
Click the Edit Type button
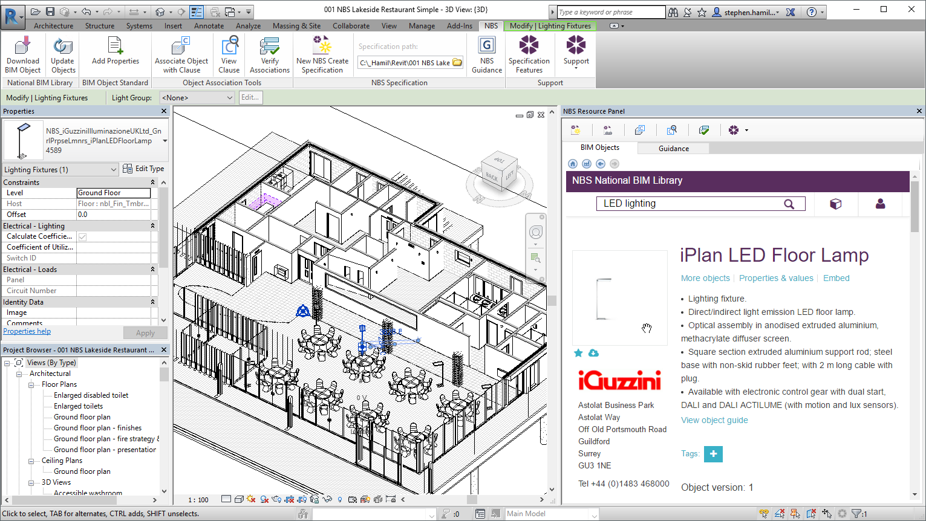(x=144, y=169)
